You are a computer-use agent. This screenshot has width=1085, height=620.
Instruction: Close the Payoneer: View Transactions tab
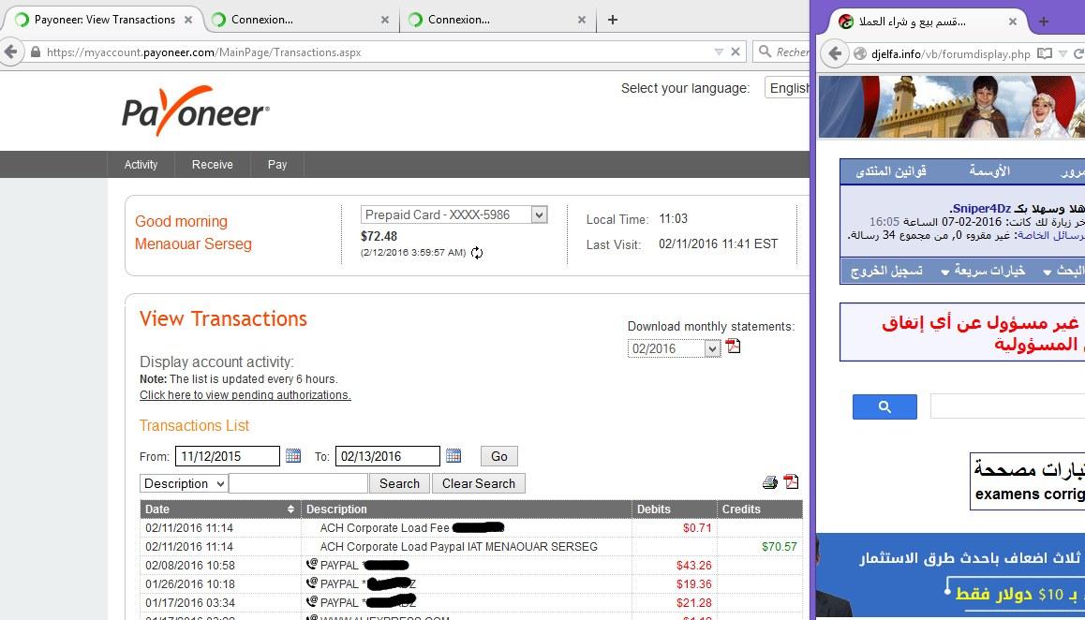[x=188, y=20]
